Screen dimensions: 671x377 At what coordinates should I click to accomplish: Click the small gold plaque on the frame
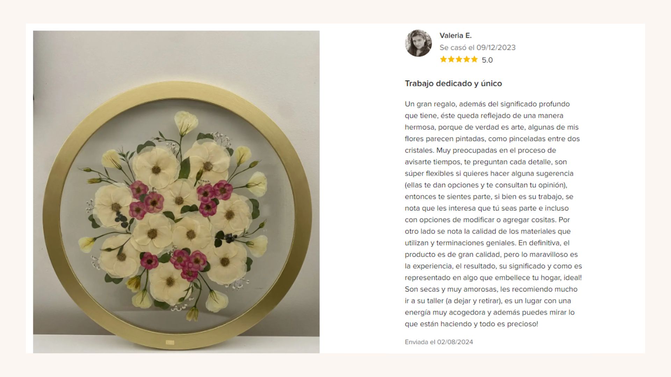pos(170,342)
